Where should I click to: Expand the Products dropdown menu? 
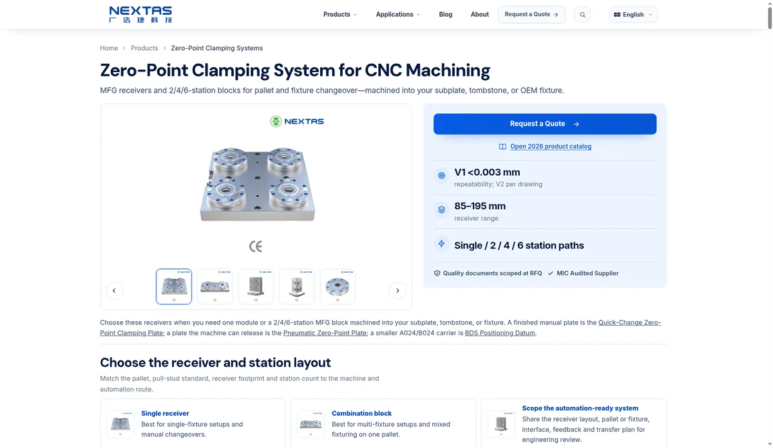[340, 14]
